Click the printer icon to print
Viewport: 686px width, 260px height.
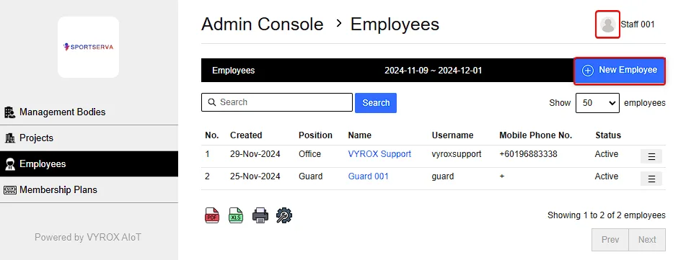(x=260, y=215)
